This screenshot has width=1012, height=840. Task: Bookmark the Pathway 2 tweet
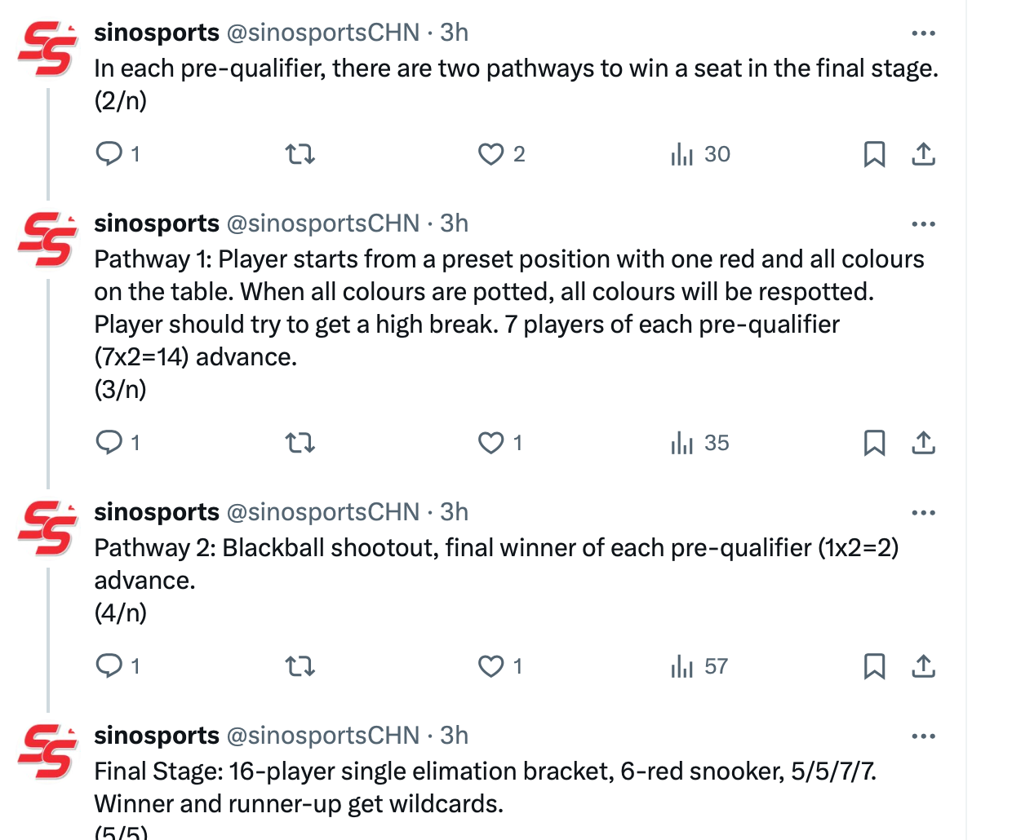(x=874, y=666)
